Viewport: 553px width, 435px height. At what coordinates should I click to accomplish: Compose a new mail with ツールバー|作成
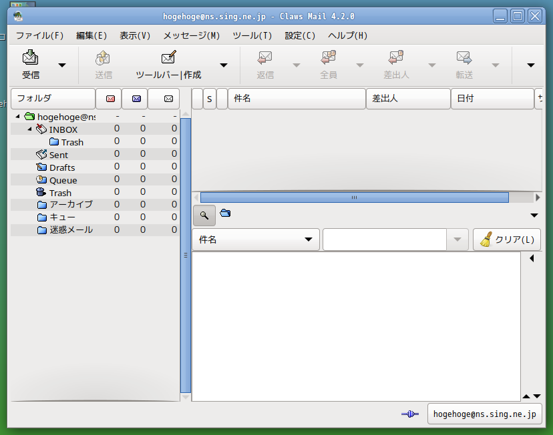click(x=168, y=65)
